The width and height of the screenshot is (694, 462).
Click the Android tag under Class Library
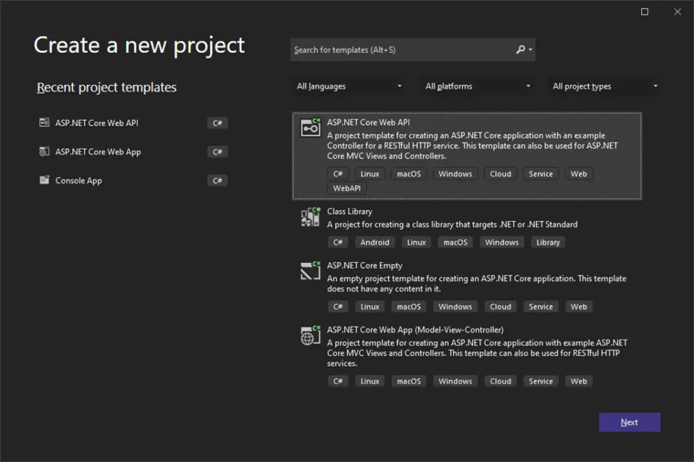click(x=375, y=242)
